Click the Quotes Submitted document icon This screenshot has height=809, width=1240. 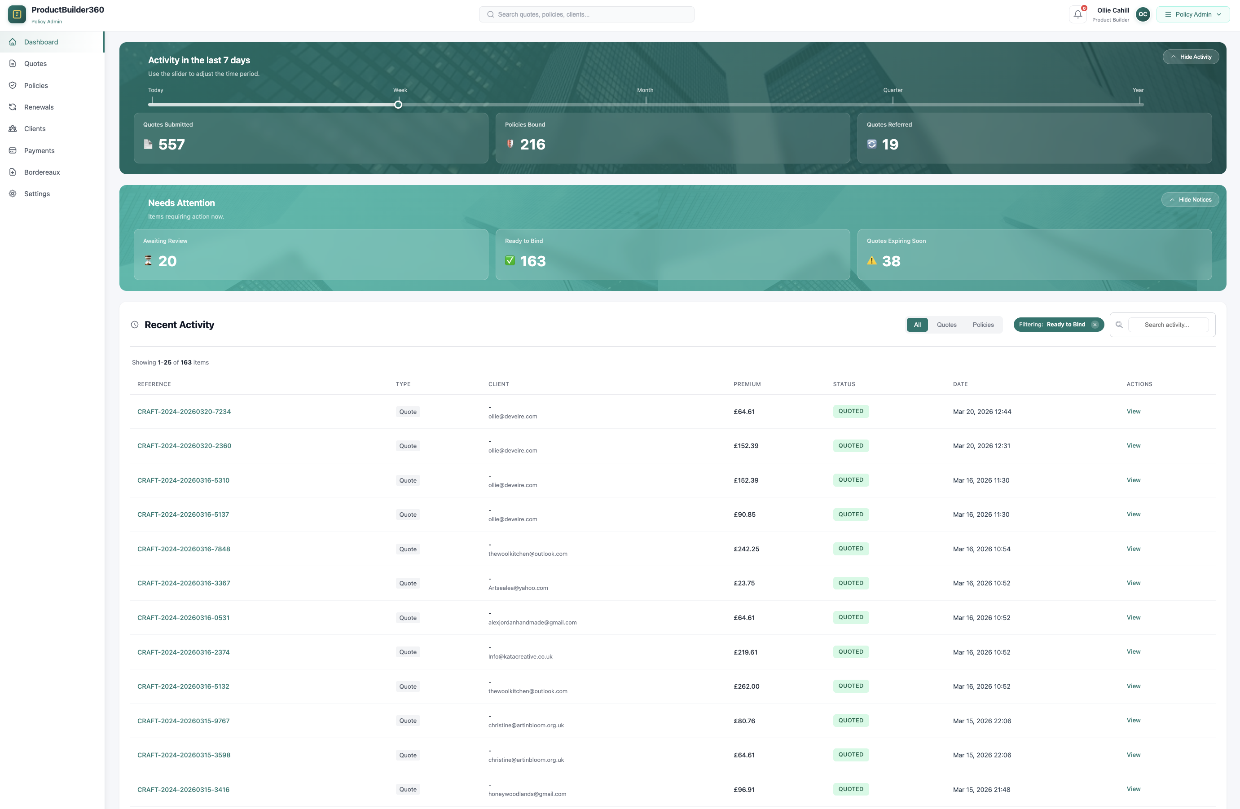[148, 144]
